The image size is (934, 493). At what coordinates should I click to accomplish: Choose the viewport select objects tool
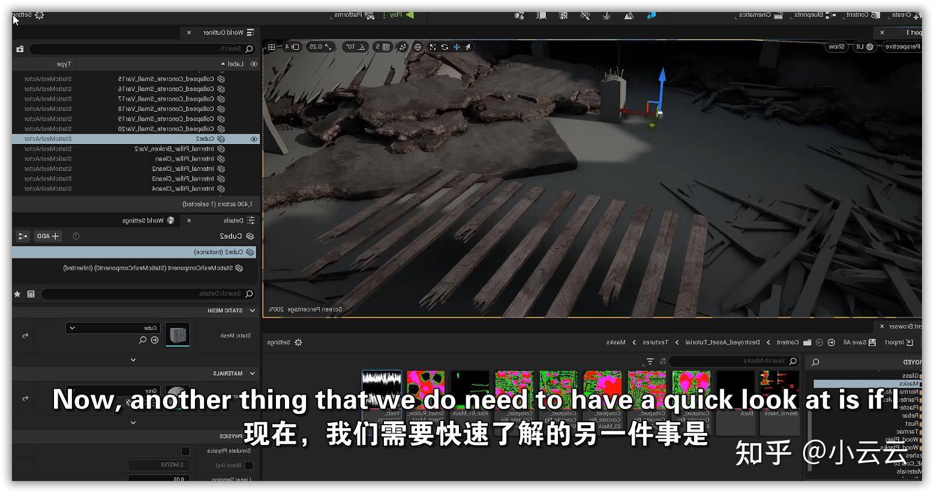(468, 47)
